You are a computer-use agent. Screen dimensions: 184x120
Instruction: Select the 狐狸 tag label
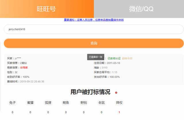click(x=48, y=103)
